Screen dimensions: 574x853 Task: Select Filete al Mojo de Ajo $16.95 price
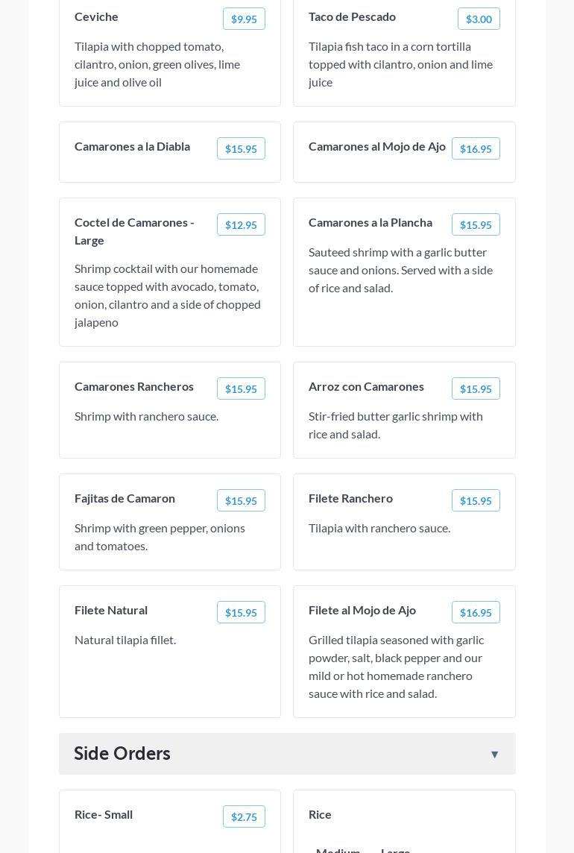point(476,612)
